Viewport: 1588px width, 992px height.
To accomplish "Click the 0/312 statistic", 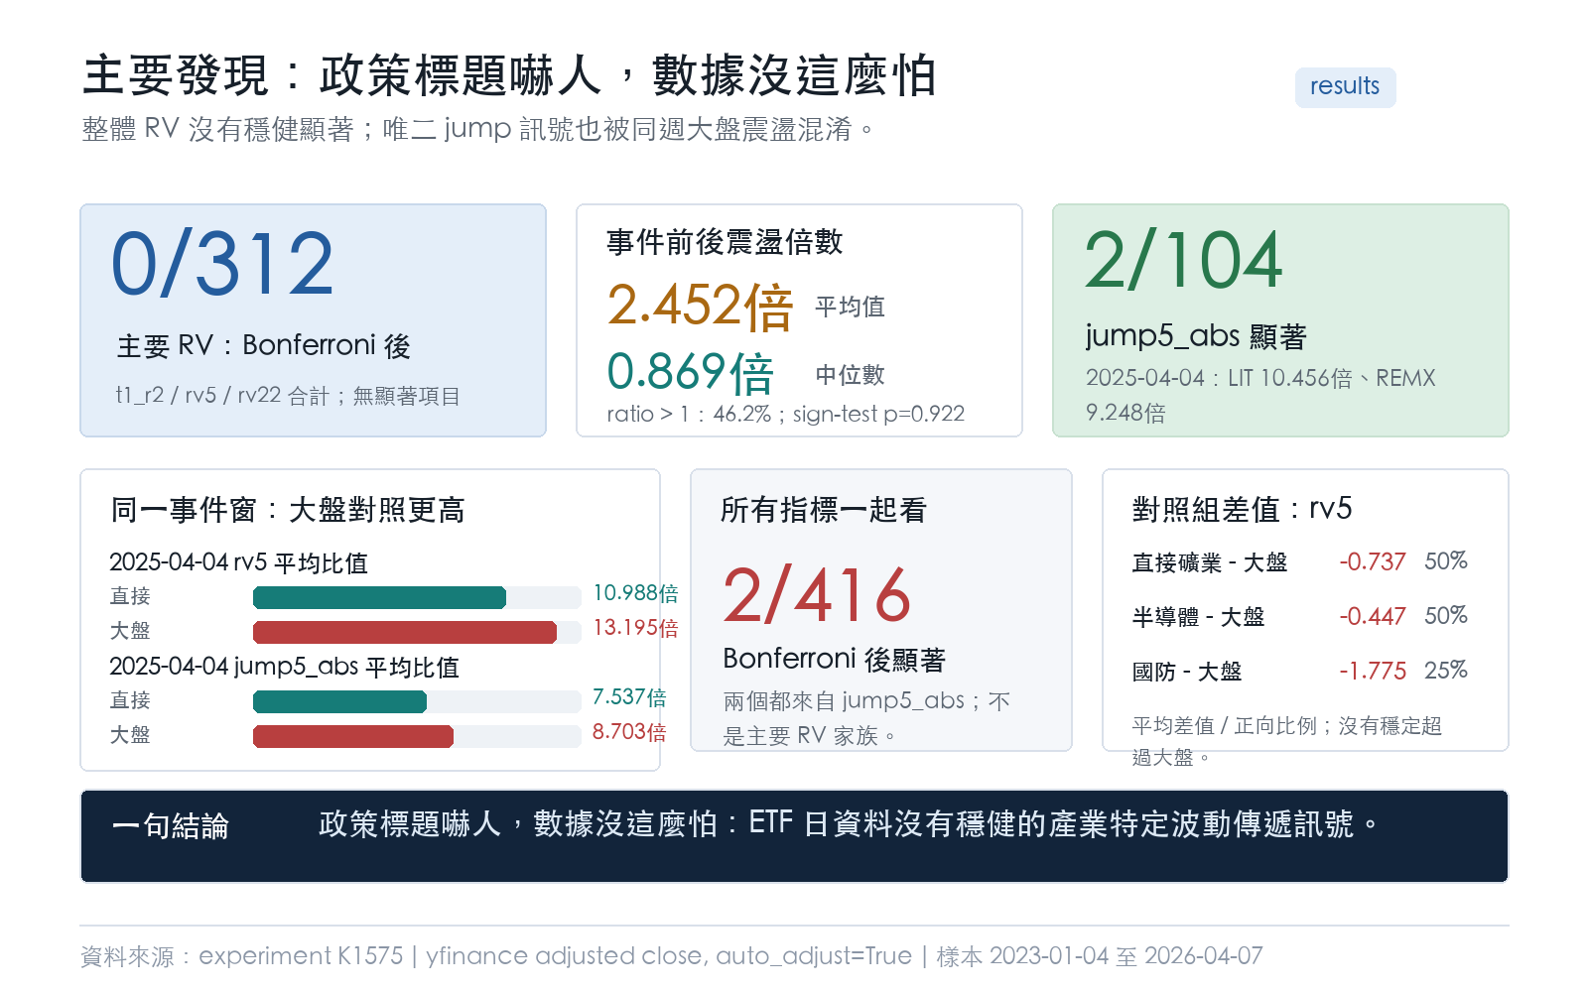I will pos(222,264).
